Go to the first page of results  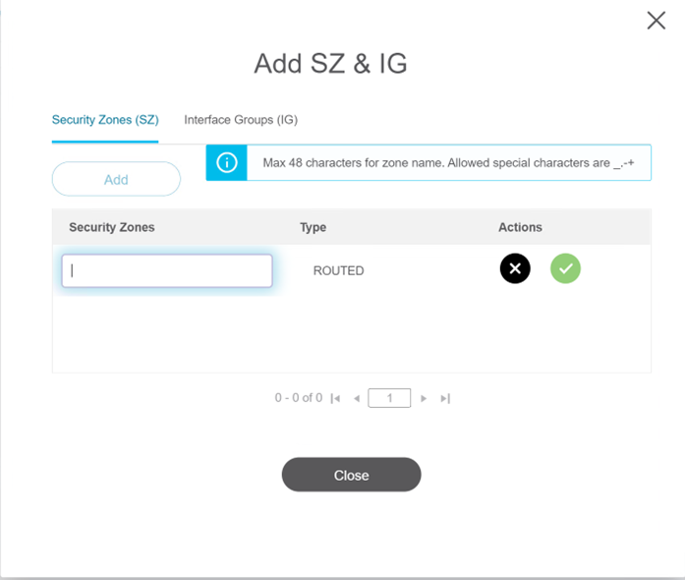tap(335, 398)
